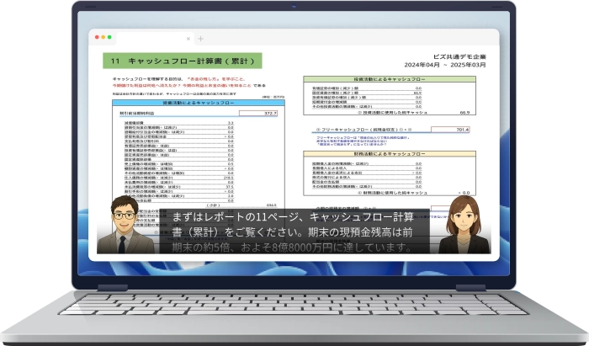Click the フリーキャッシュフロー row label
Viewport: 589px width, 346px height.
click(x=362, y=130)
